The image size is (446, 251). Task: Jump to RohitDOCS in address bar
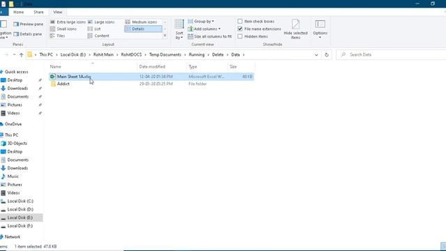point(131,54)
